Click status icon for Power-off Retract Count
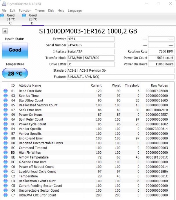 (6, 167)
